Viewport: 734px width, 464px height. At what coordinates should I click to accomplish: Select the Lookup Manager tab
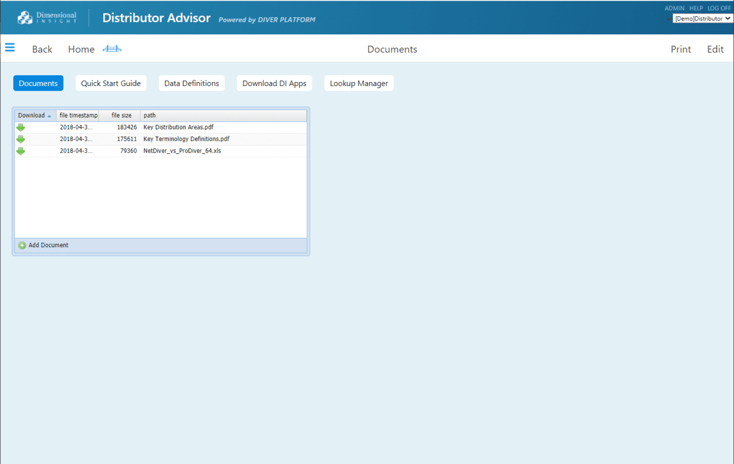pyautogui.click(x=358, y=83)
